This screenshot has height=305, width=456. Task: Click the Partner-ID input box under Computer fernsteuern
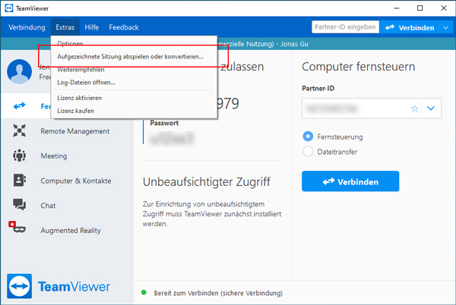point(372,108)
